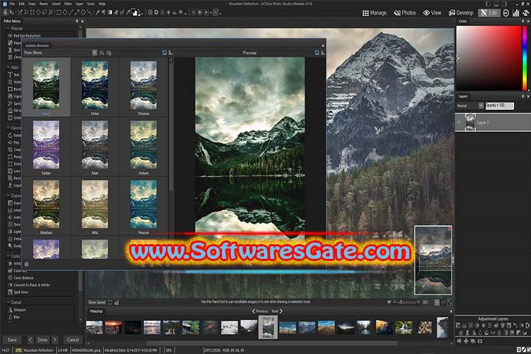Image resolution: width=531 pixels, height=354 pixels.
Task: Toggle the fit image button beside 1:1
Action: [x=437, y=302]
